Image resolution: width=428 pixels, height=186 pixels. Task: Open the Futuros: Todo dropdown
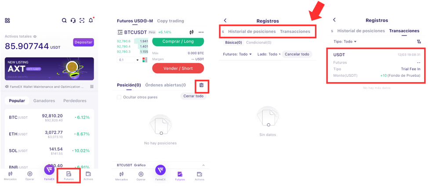click(x=237, y=54)
